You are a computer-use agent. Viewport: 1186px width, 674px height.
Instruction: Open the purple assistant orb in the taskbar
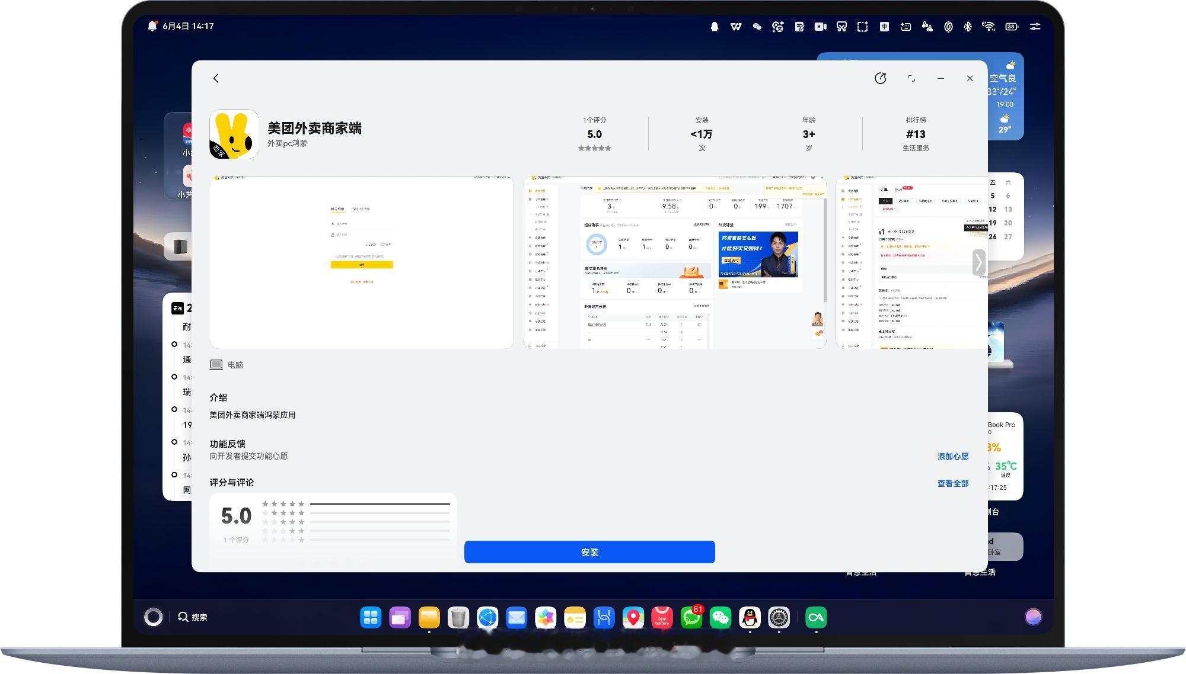tap(1033, 617)
